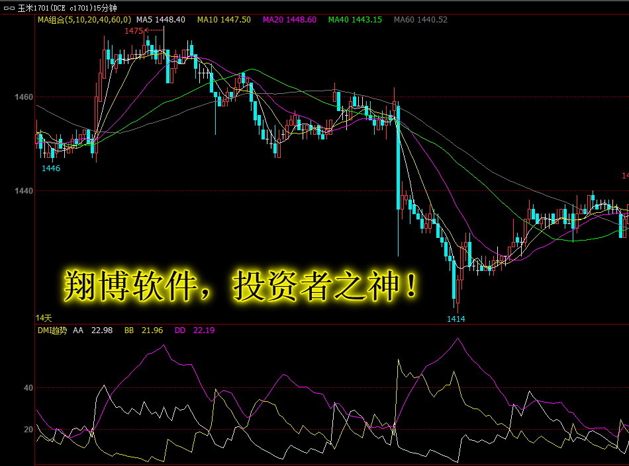Click the MA20 1448.60 value

point(289,20)
